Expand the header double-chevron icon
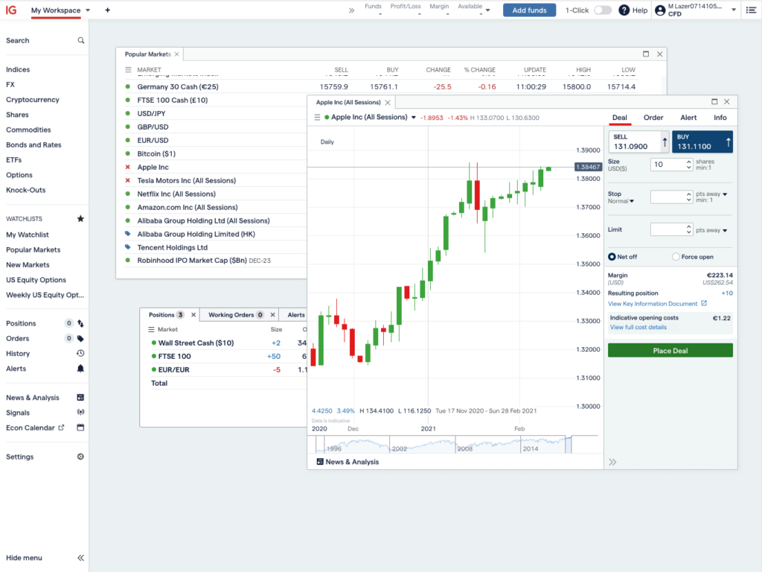Viewport: 762px width, 572px height. pos(351,10)
